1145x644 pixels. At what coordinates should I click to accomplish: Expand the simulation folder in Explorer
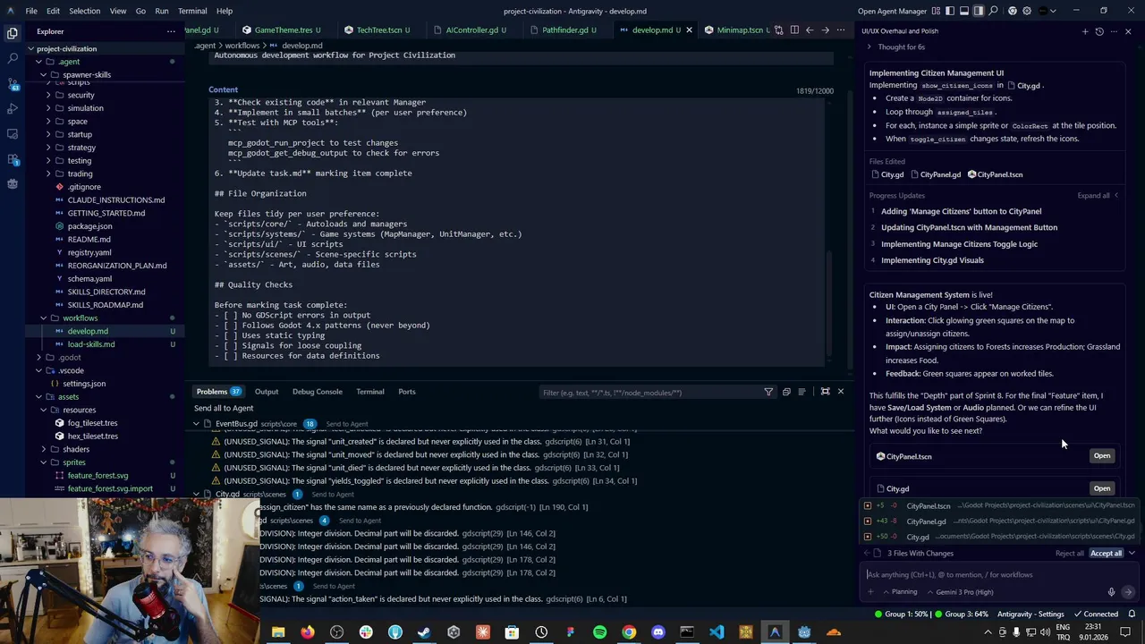pos(48,108)
